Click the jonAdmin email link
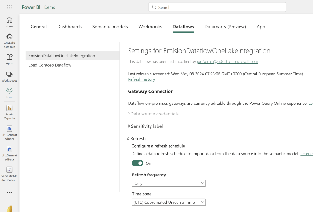This screenshot has height=212, width=313. [227, 61]
